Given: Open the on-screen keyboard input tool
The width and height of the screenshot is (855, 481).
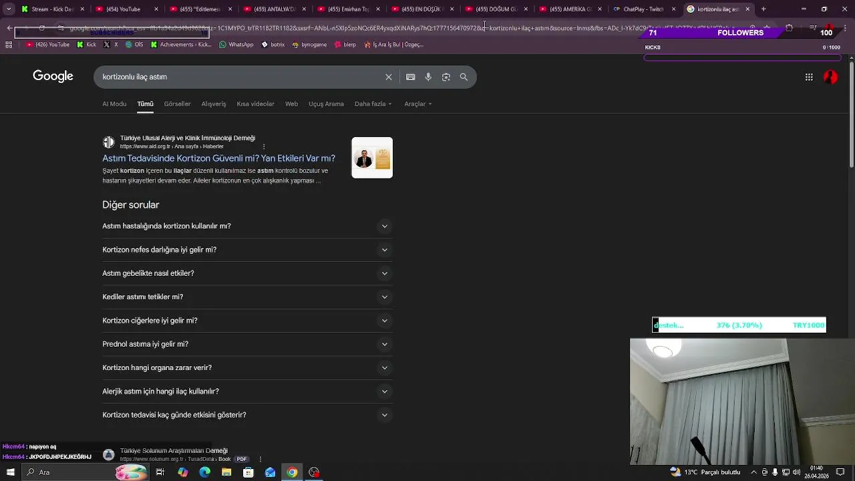Looking at the screenshot, I should [x=411, y=77].
